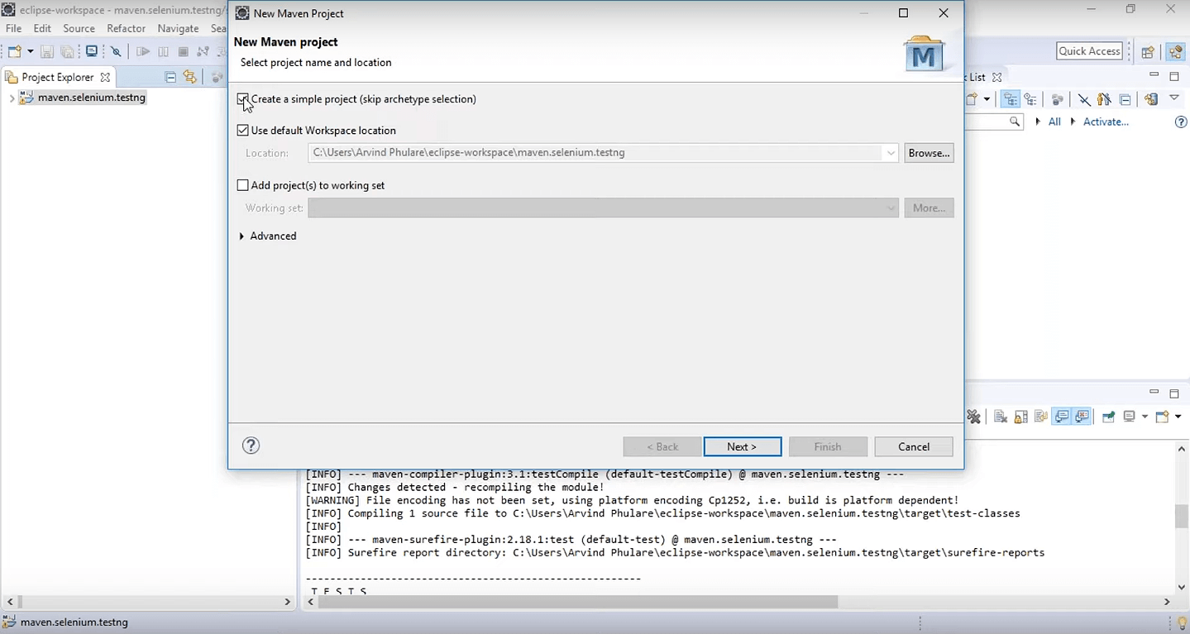Viewport: 1190px width, 634px height.
Task: Click the Quick Access field
Action: 1090,51
